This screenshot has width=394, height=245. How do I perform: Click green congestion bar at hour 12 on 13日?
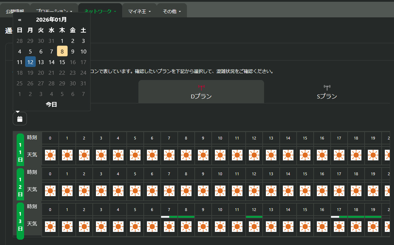pos(254,217)
